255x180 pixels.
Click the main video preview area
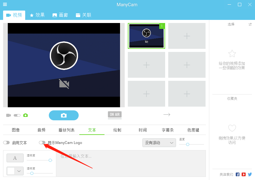pyautogui.click(x=64, y=65)
